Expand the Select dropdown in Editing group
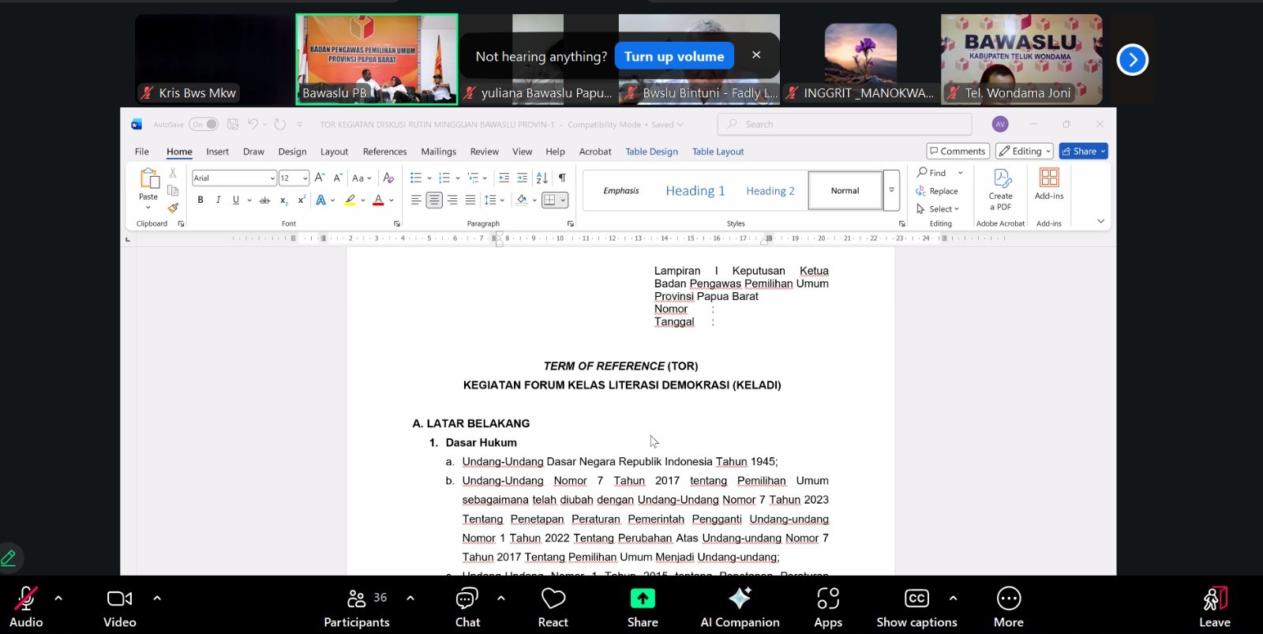Viewport: 1263px width, 634px height. [938, 209]
